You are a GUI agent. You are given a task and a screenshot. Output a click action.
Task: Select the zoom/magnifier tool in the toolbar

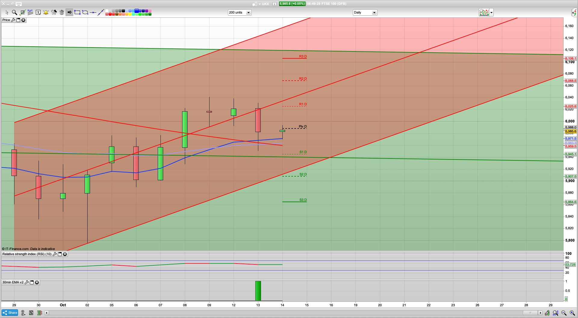(x=14, y=12)
